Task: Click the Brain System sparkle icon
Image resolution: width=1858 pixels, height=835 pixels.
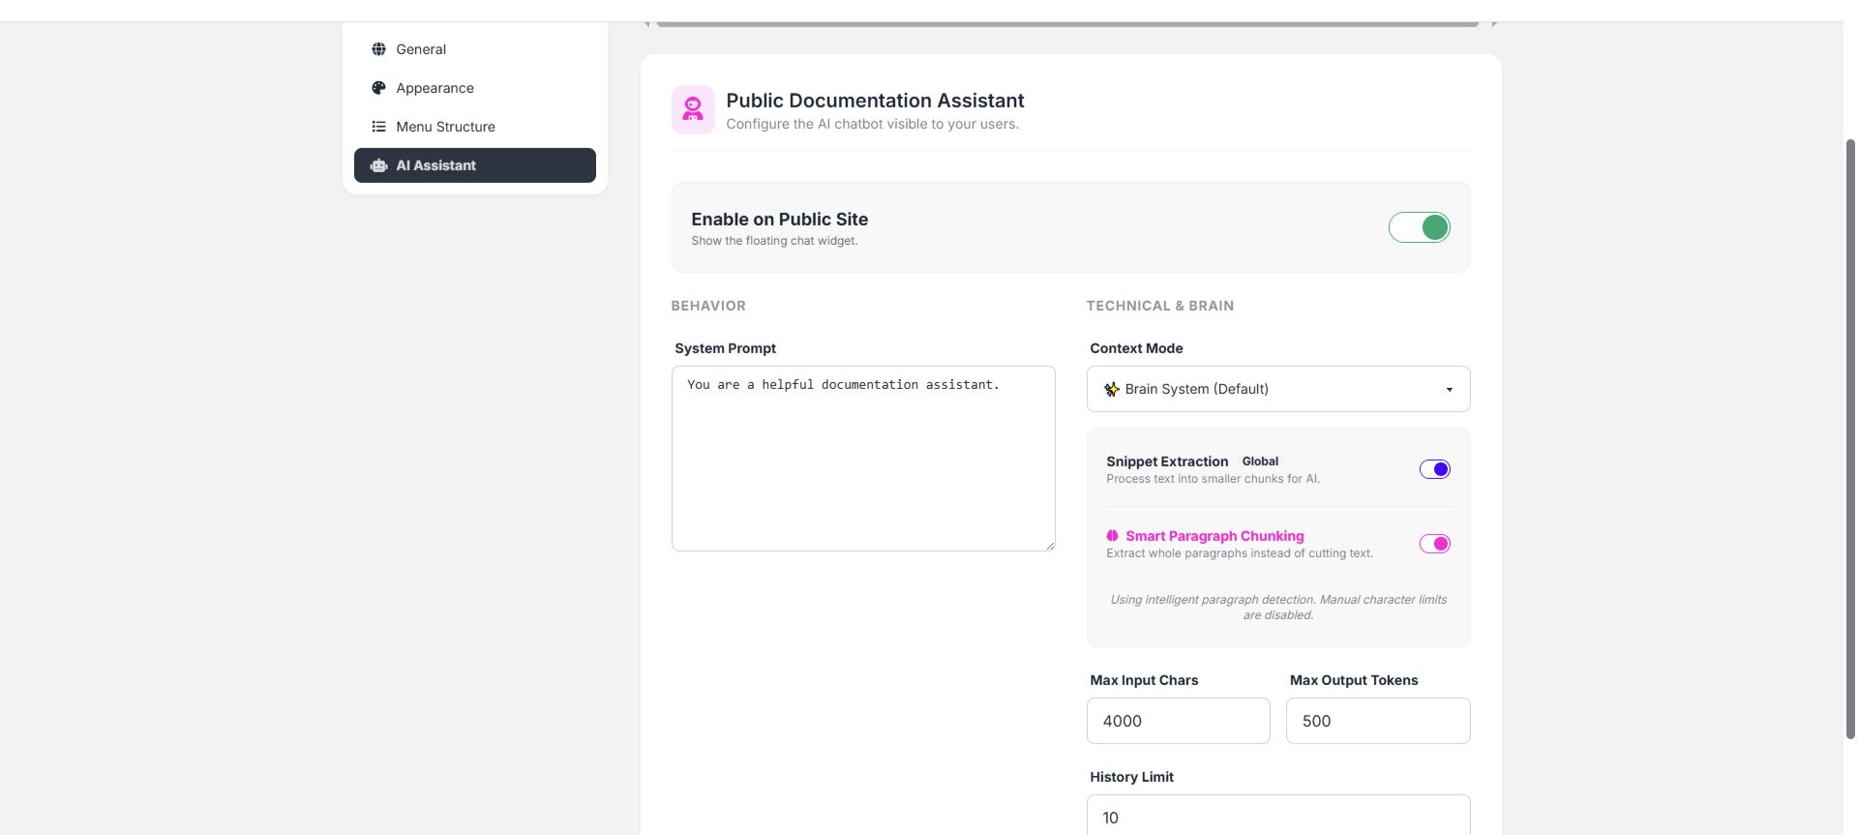Action: [1112, 389]
